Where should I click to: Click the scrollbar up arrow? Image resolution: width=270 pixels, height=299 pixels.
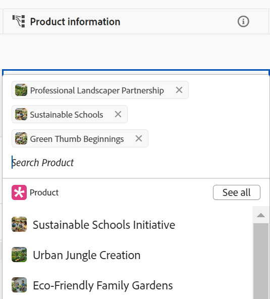(261, 215)
